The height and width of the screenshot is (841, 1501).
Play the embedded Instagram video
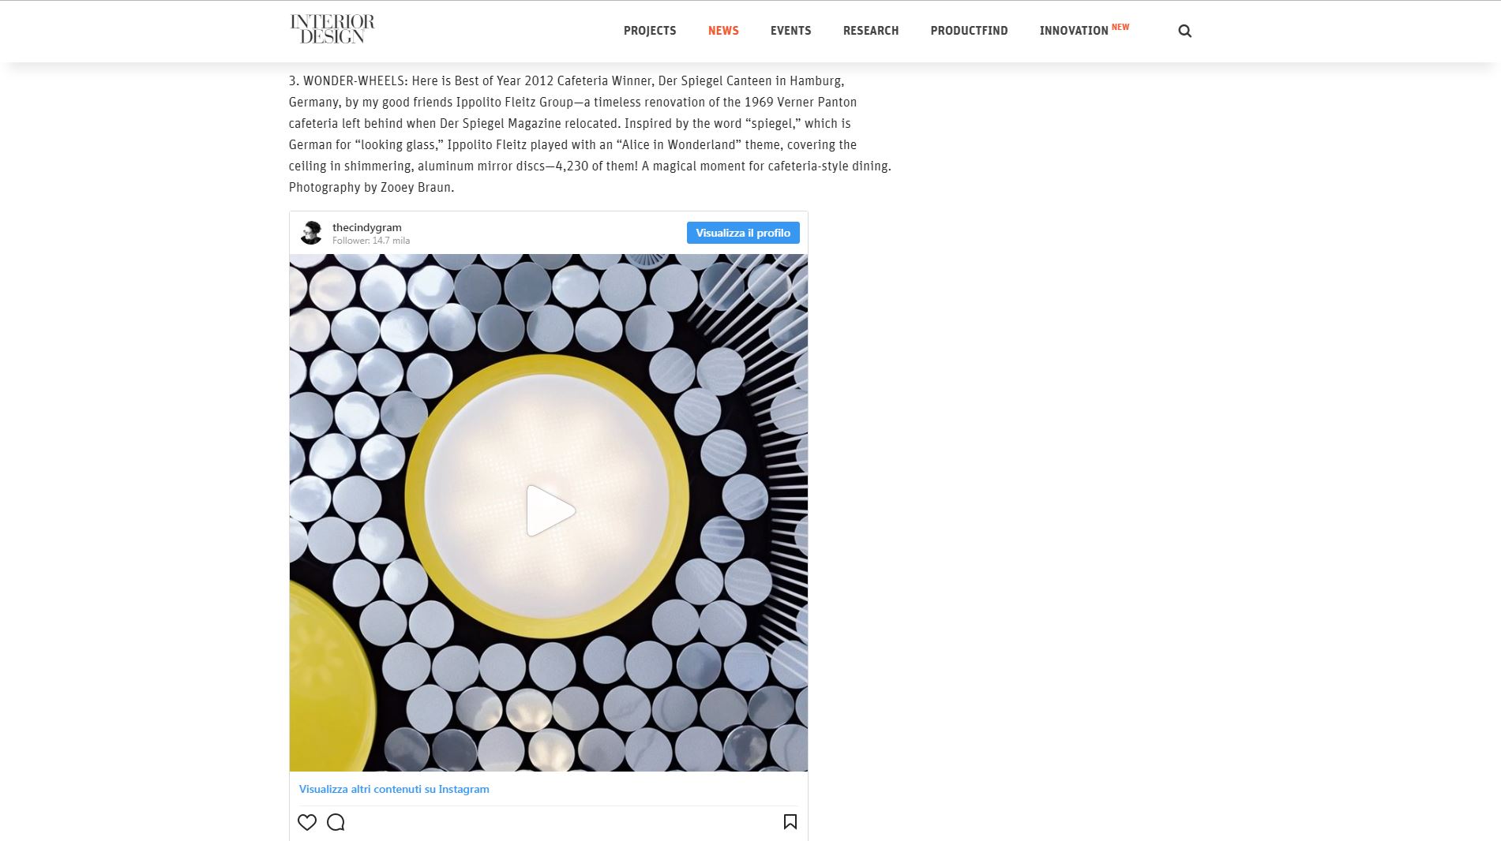(x=550, y=510)
